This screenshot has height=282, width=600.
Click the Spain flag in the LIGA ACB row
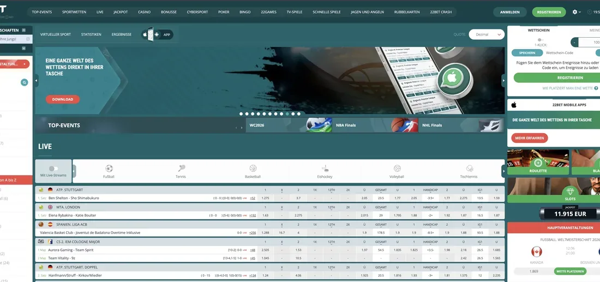(50, 224)
